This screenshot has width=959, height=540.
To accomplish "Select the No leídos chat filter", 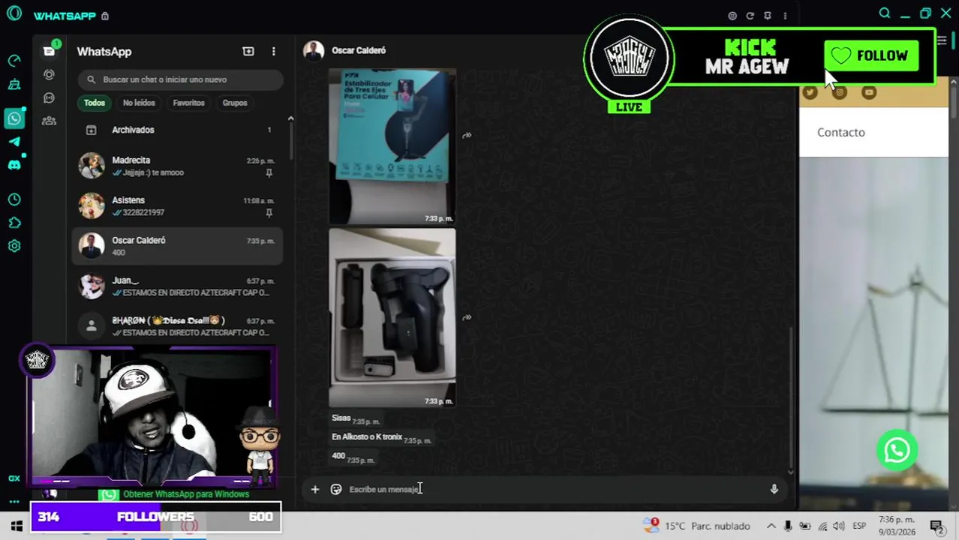I will 139,103.
